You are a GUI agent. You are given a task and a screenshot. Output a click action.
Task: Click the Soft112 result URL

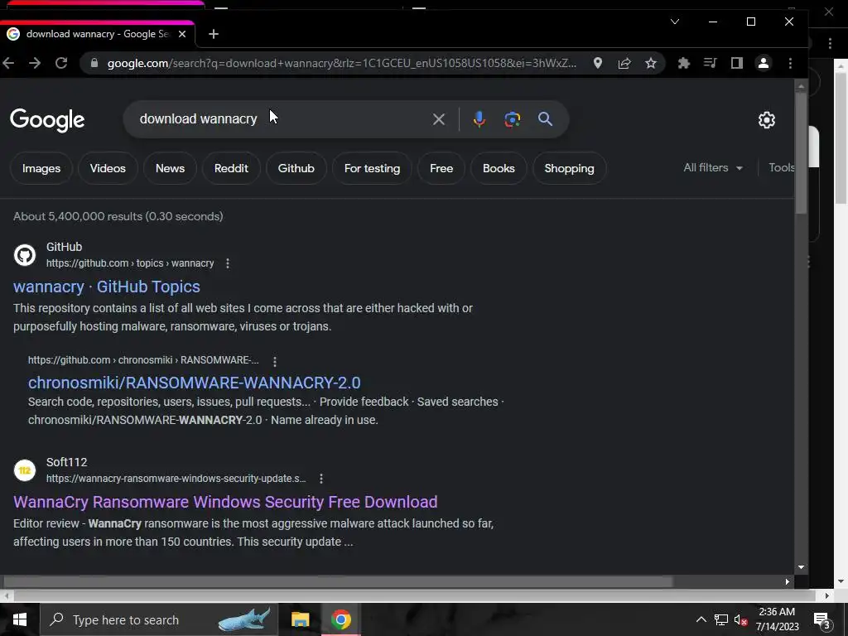pyautogui.click(x=176, y=479)
